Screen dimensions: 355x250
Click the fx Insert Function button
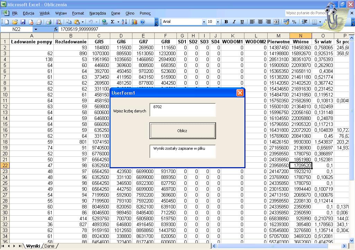pos(56,29)
